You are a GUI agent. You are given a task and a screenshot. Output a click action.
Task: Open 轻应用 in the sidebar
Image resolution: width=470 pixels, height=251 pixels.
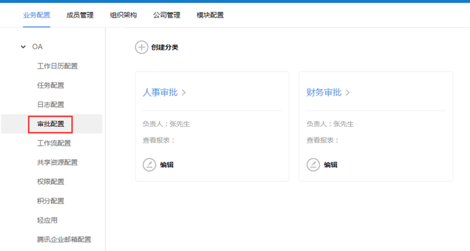pos(47,220)
